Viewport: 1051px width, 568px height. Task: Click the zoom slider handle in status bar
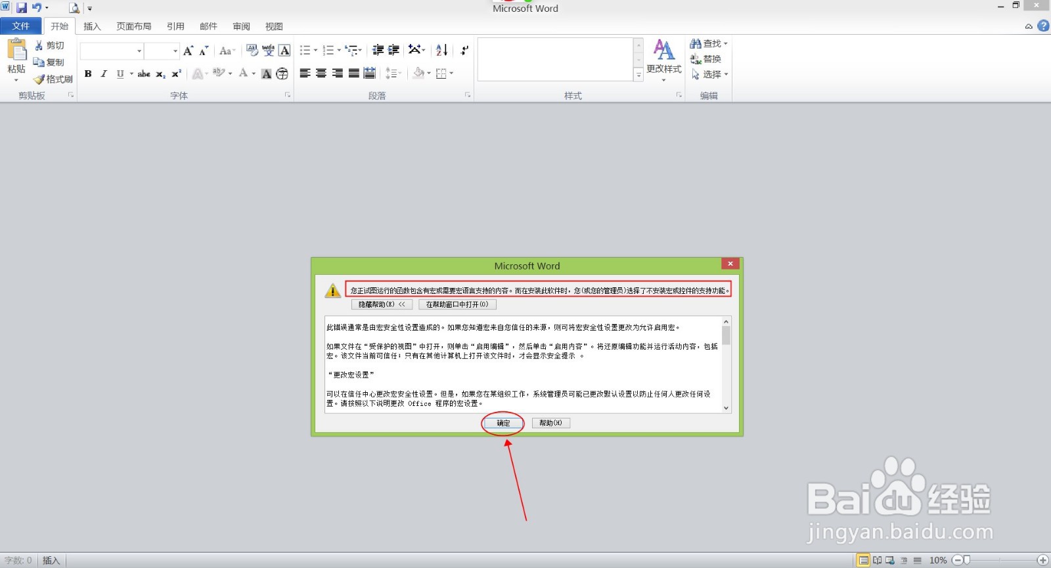point(966,560)
